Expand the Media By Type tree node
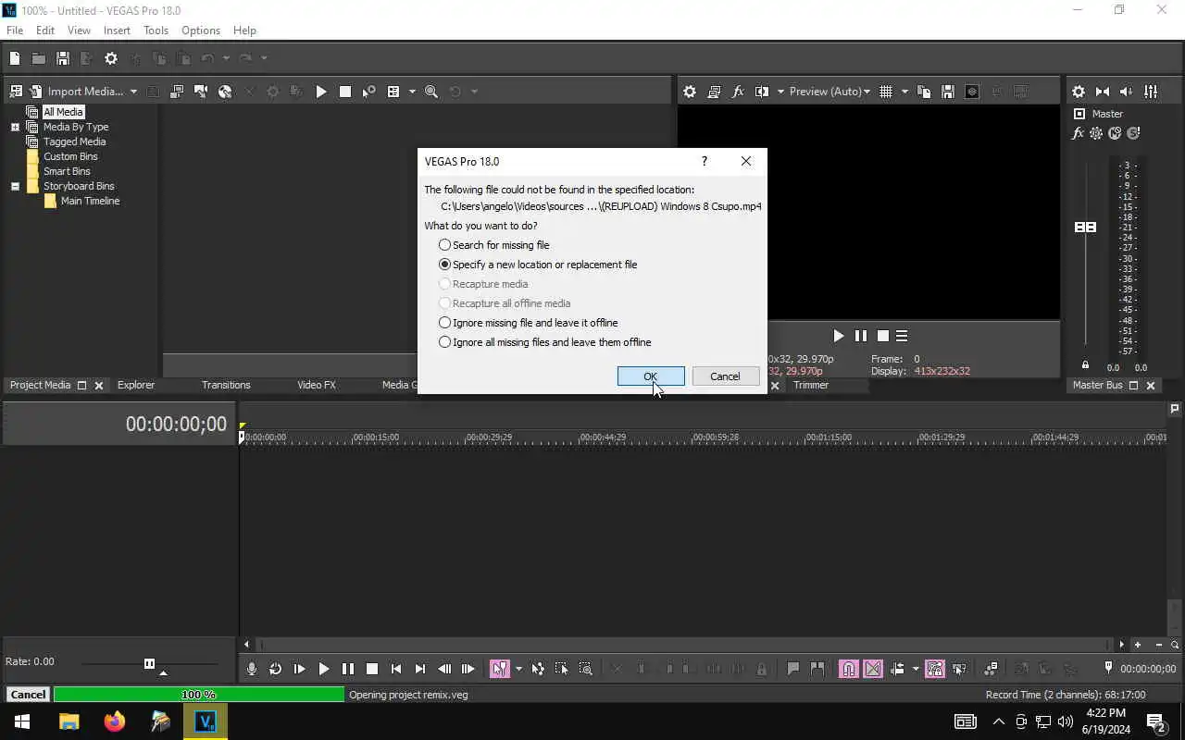This screenshot has height=740, width=1185. (x=15, y=127)
